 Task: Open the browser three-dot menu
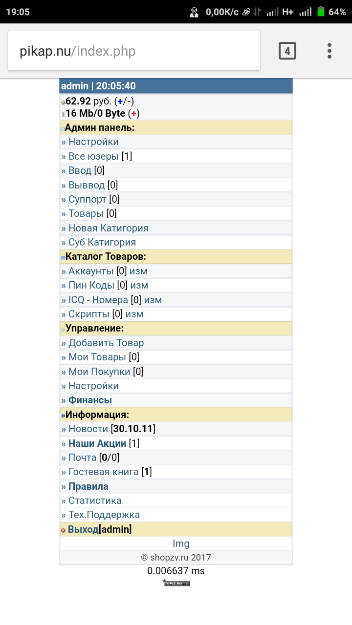point(330,51)
